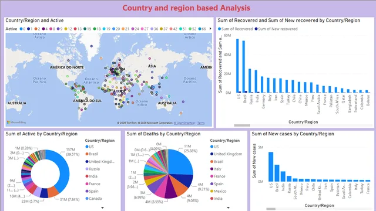The image size is (376, 211).
Task: Select United Kingd... in Active legend
Action: (x=100, y=162)
